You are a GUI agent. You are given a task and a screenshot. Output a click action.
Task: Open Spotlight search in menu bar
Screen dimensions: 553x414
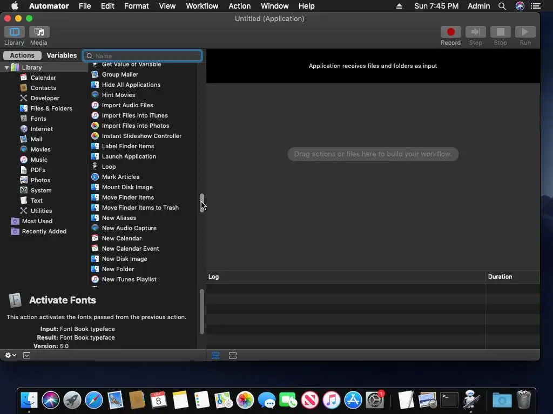502,6
